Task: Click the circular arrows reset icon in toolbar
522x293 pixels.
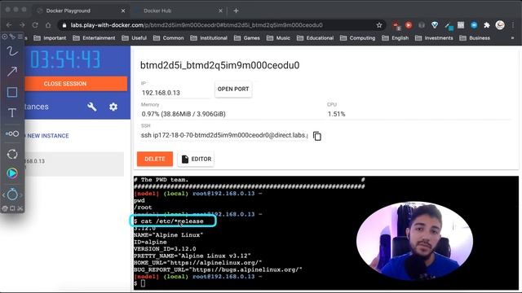Action: click(12, 154)
